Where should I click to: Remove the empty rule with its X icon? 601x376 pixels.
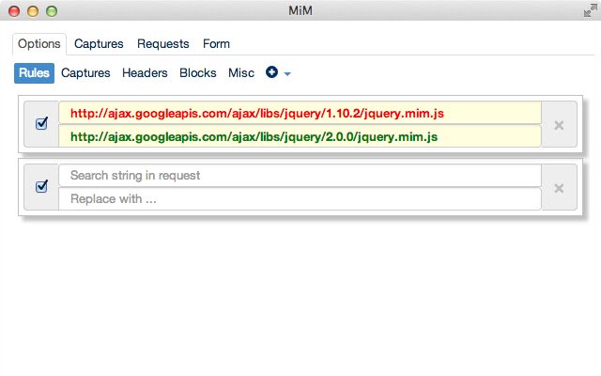click(x=559, y=188)
